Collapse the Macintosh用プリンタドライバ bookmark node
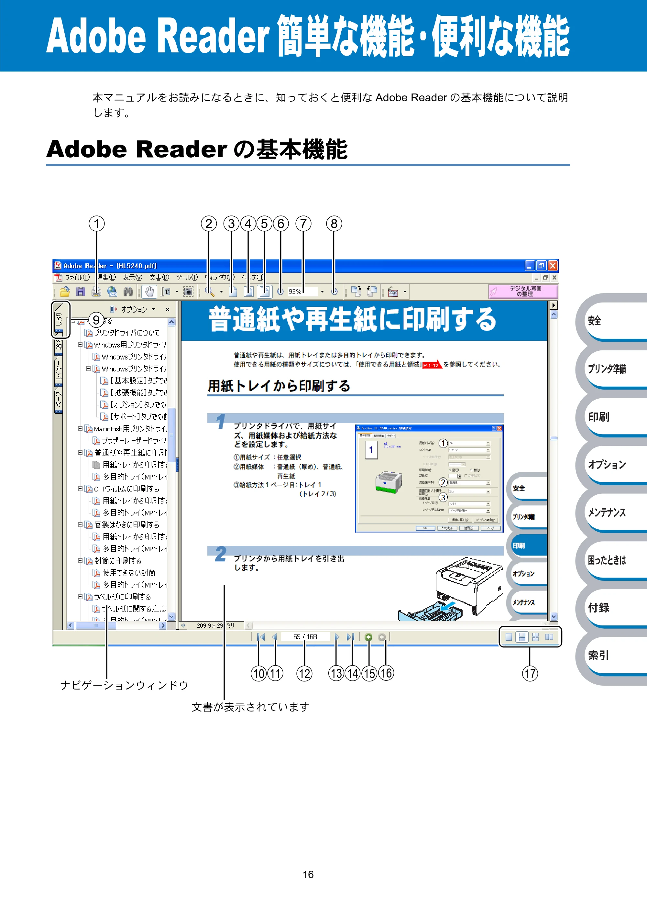 click(x=81, y=428)
